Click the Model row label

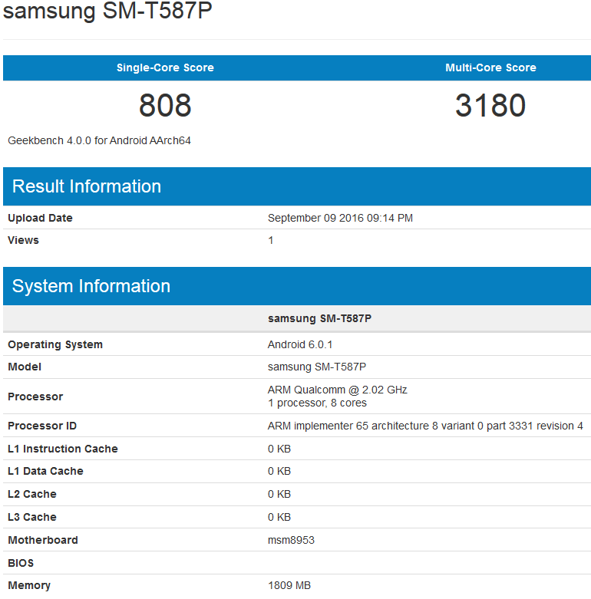click(25, 367)
